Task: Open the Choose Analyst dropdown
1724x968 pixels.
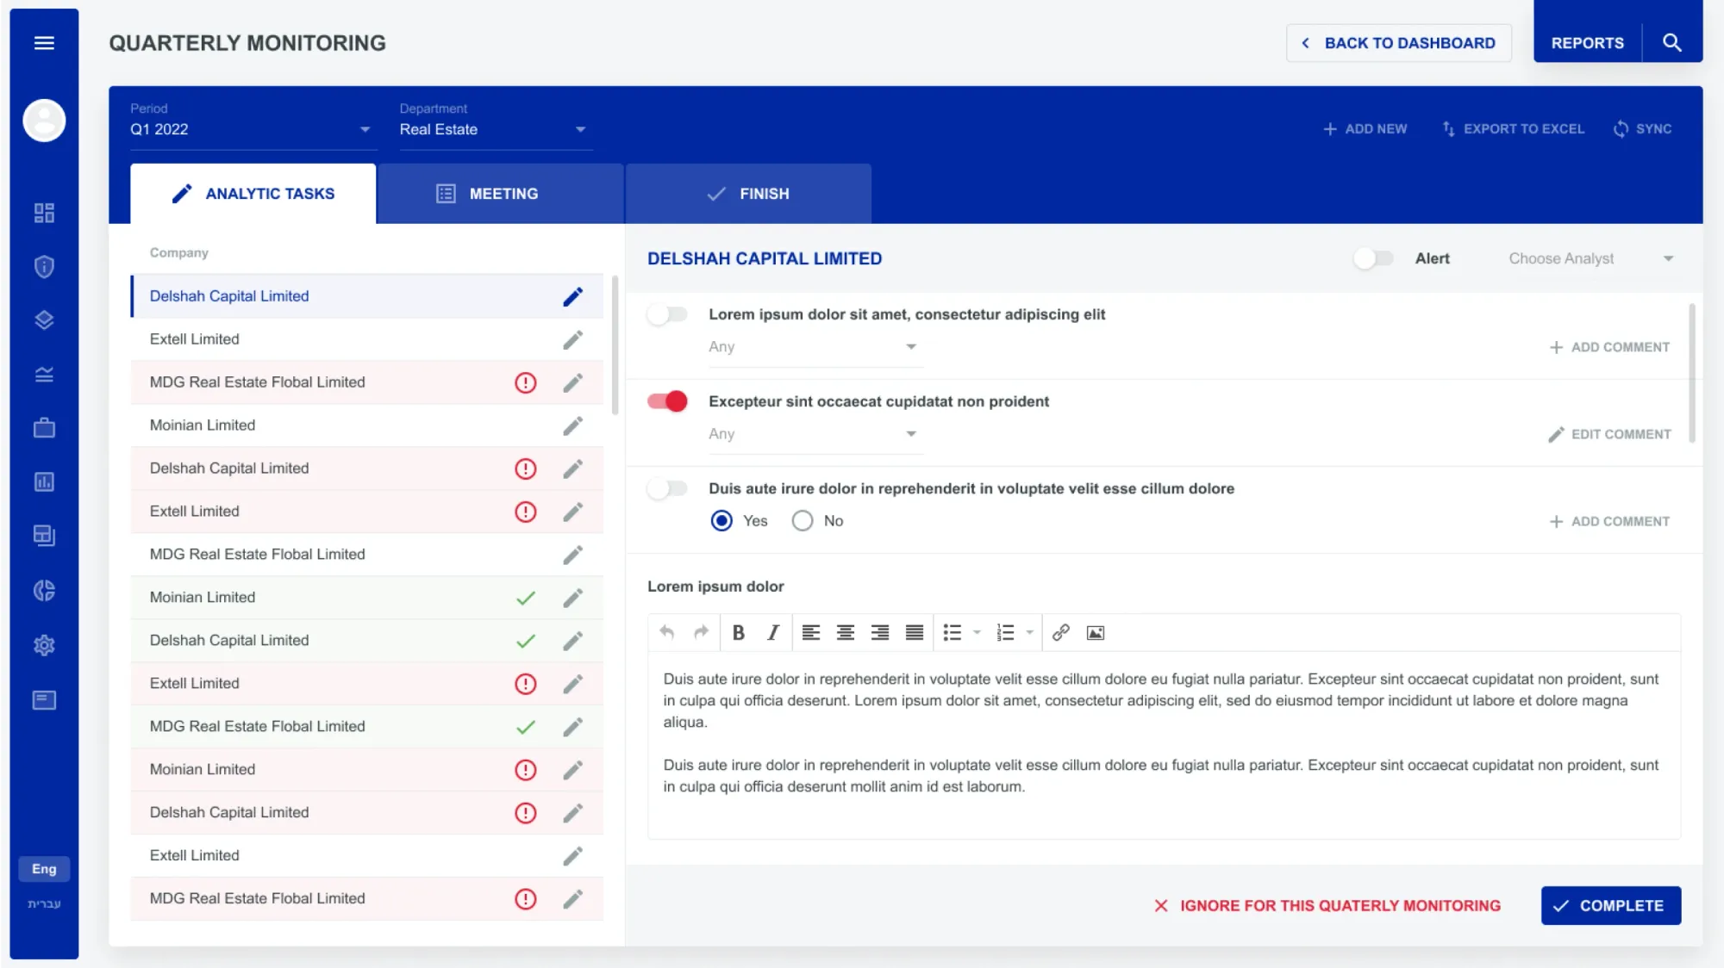Action: point(1591,258)
